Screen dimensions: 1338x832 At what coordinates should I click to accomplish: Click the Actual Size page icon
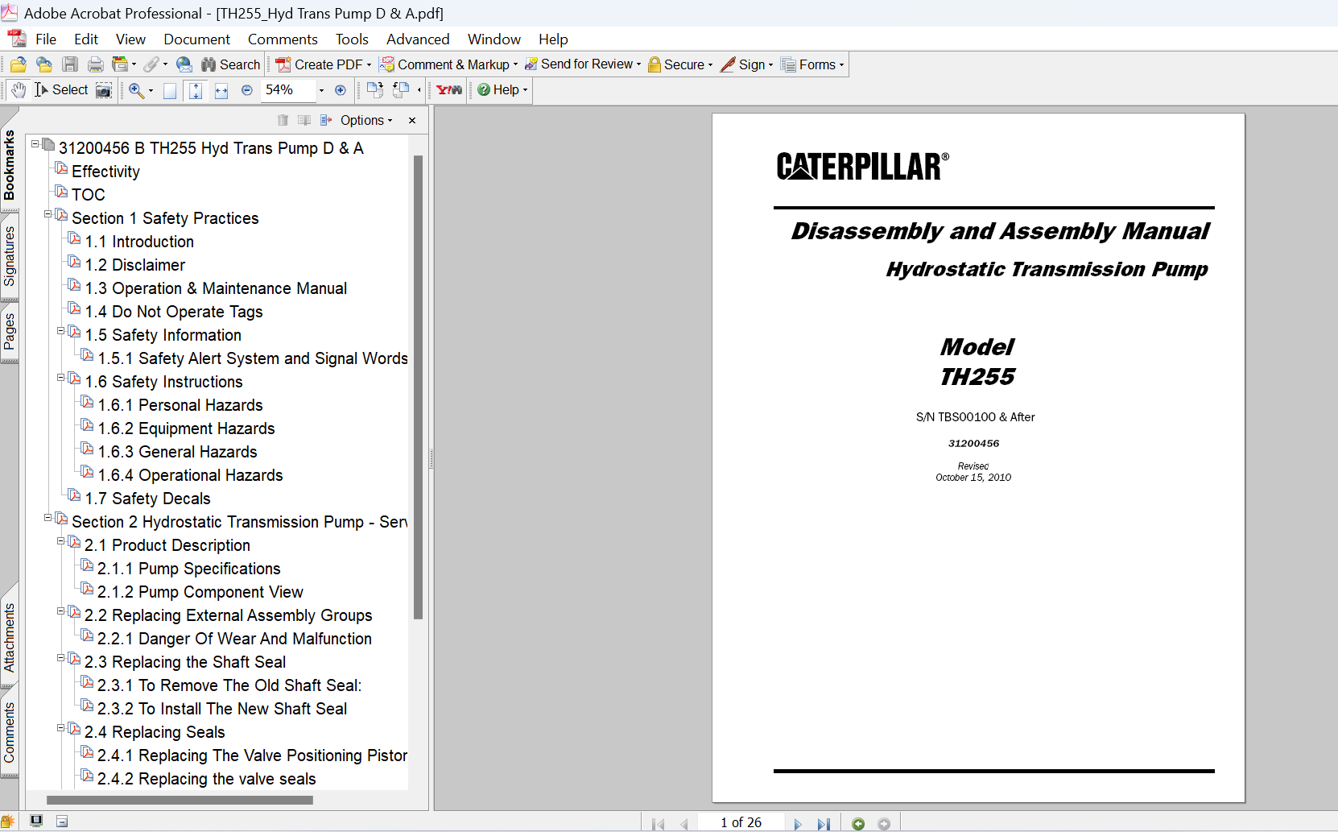[x=170, y=91]
